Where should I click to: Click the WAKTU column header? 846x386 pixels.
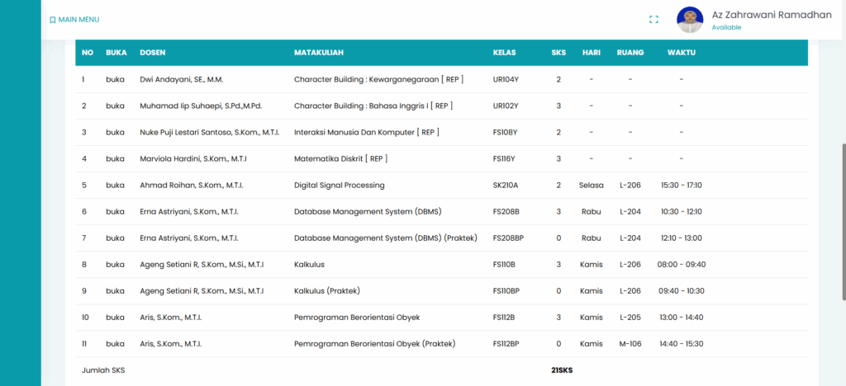[681, 53]
